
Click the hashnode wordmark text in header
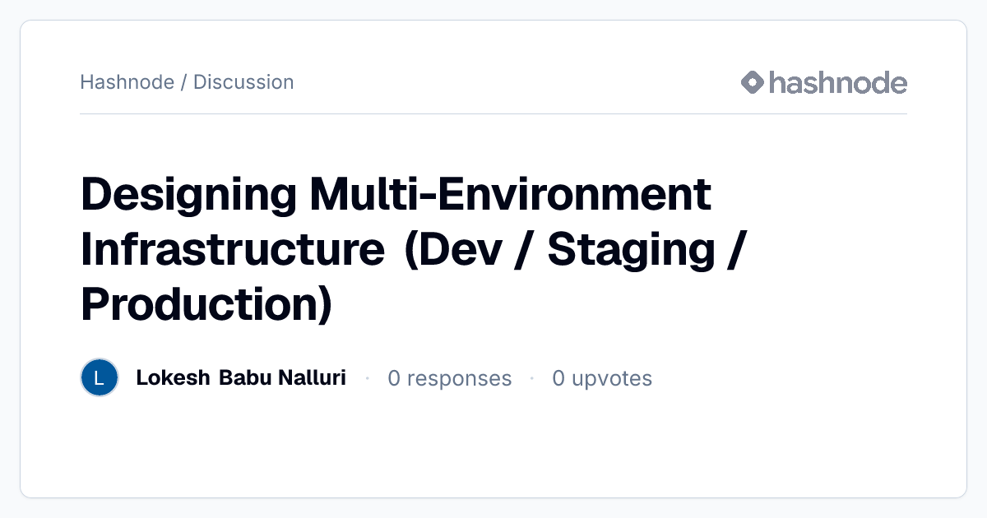pos(838,82)
